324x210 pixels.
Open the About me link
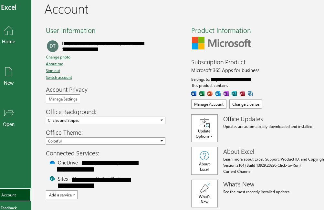(54, 64)
